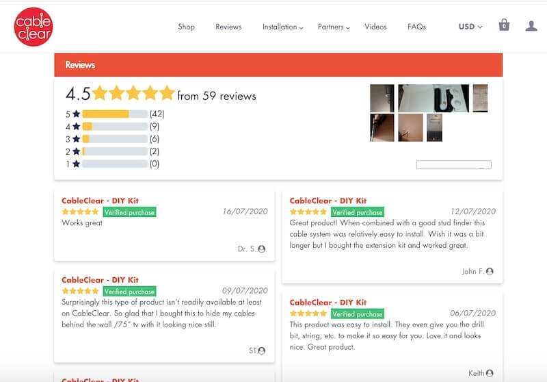Click star rating on Dr. S. review
547x382 pixels.
pos(80,212)
